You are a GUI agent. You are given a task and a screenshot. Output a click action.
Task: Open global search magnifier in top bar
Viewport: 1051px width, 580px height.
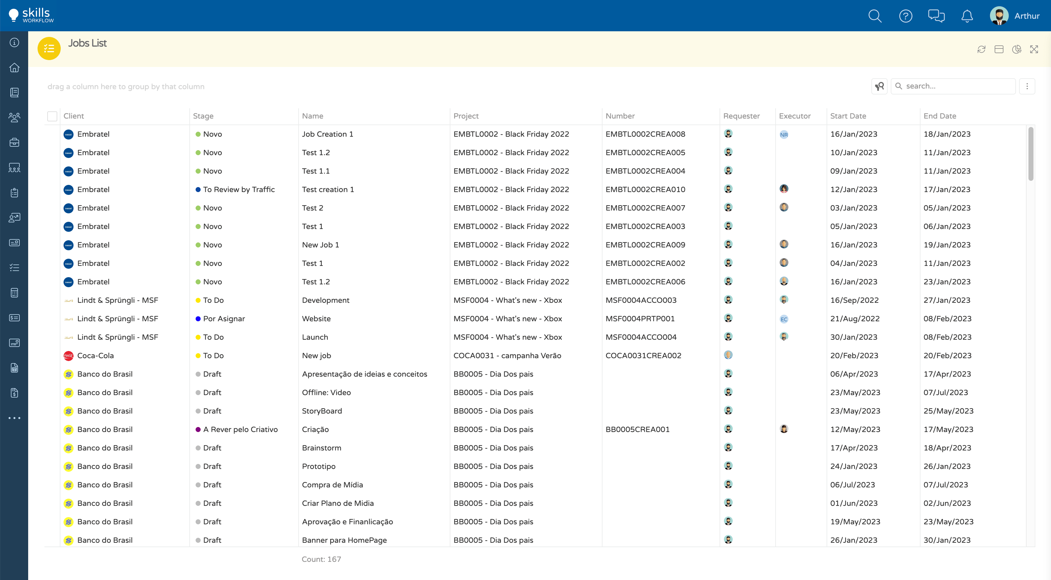(875, 16)
